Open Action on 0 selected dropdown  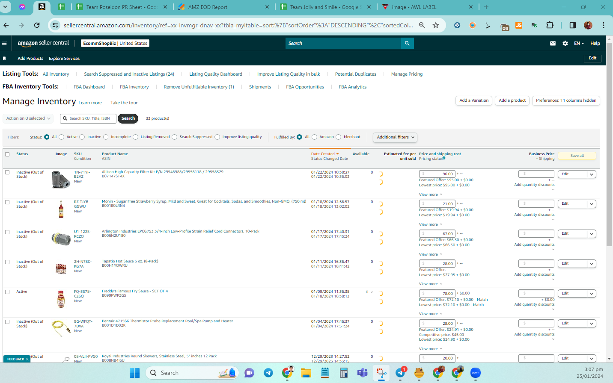click(x=28, y=118)
